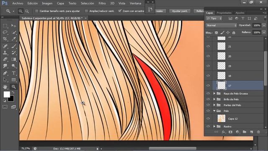Select the Move tool
Viewport: 268px width, 151px height.
pos(13,26)
